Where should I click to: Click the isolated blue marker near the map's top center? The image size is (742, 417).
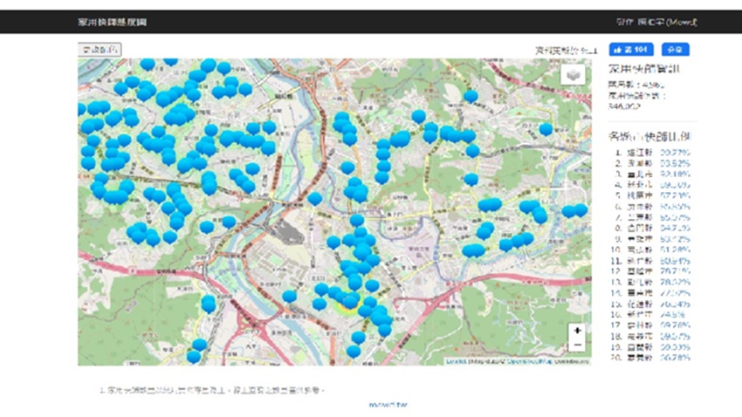471,95
